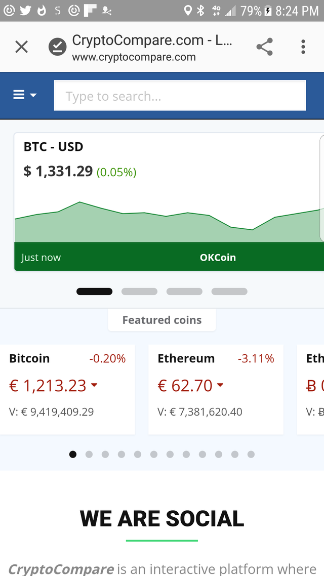Image resolution: width=324 pixels, height=576 pixels.
Task: Open the BTC - USD price card
Action: 169,201
